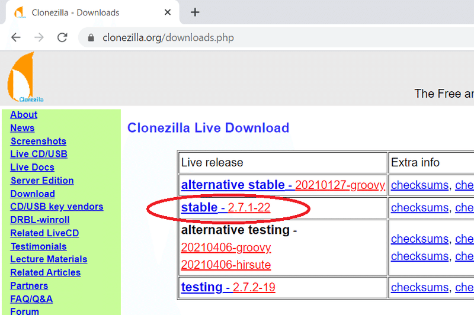The image size is (474, 315).
Task: Click the Clonezilla logo image
Action: tap(24, 78)
